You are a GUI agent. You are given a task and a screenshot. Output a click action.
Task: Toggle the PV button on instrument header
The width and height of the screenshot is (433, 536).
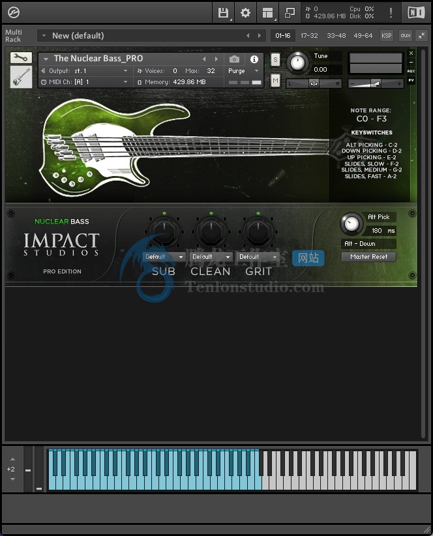[x=411, y=80]
